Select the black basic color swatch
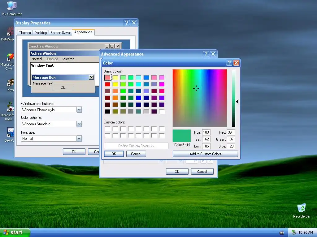The image size is (317, 237). point(107,111)
